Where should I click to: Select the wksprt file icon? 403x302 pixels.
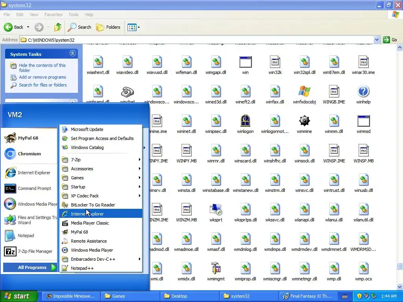tap(216, 209)
